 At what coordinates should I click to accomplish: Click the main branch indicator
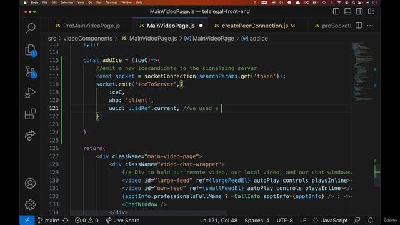(x=49, y=221)
